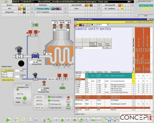Image resolution: width=154 pixels, height=123 pixels.
Task: Click the save screen composition disk icon
Action: point(111,120)
